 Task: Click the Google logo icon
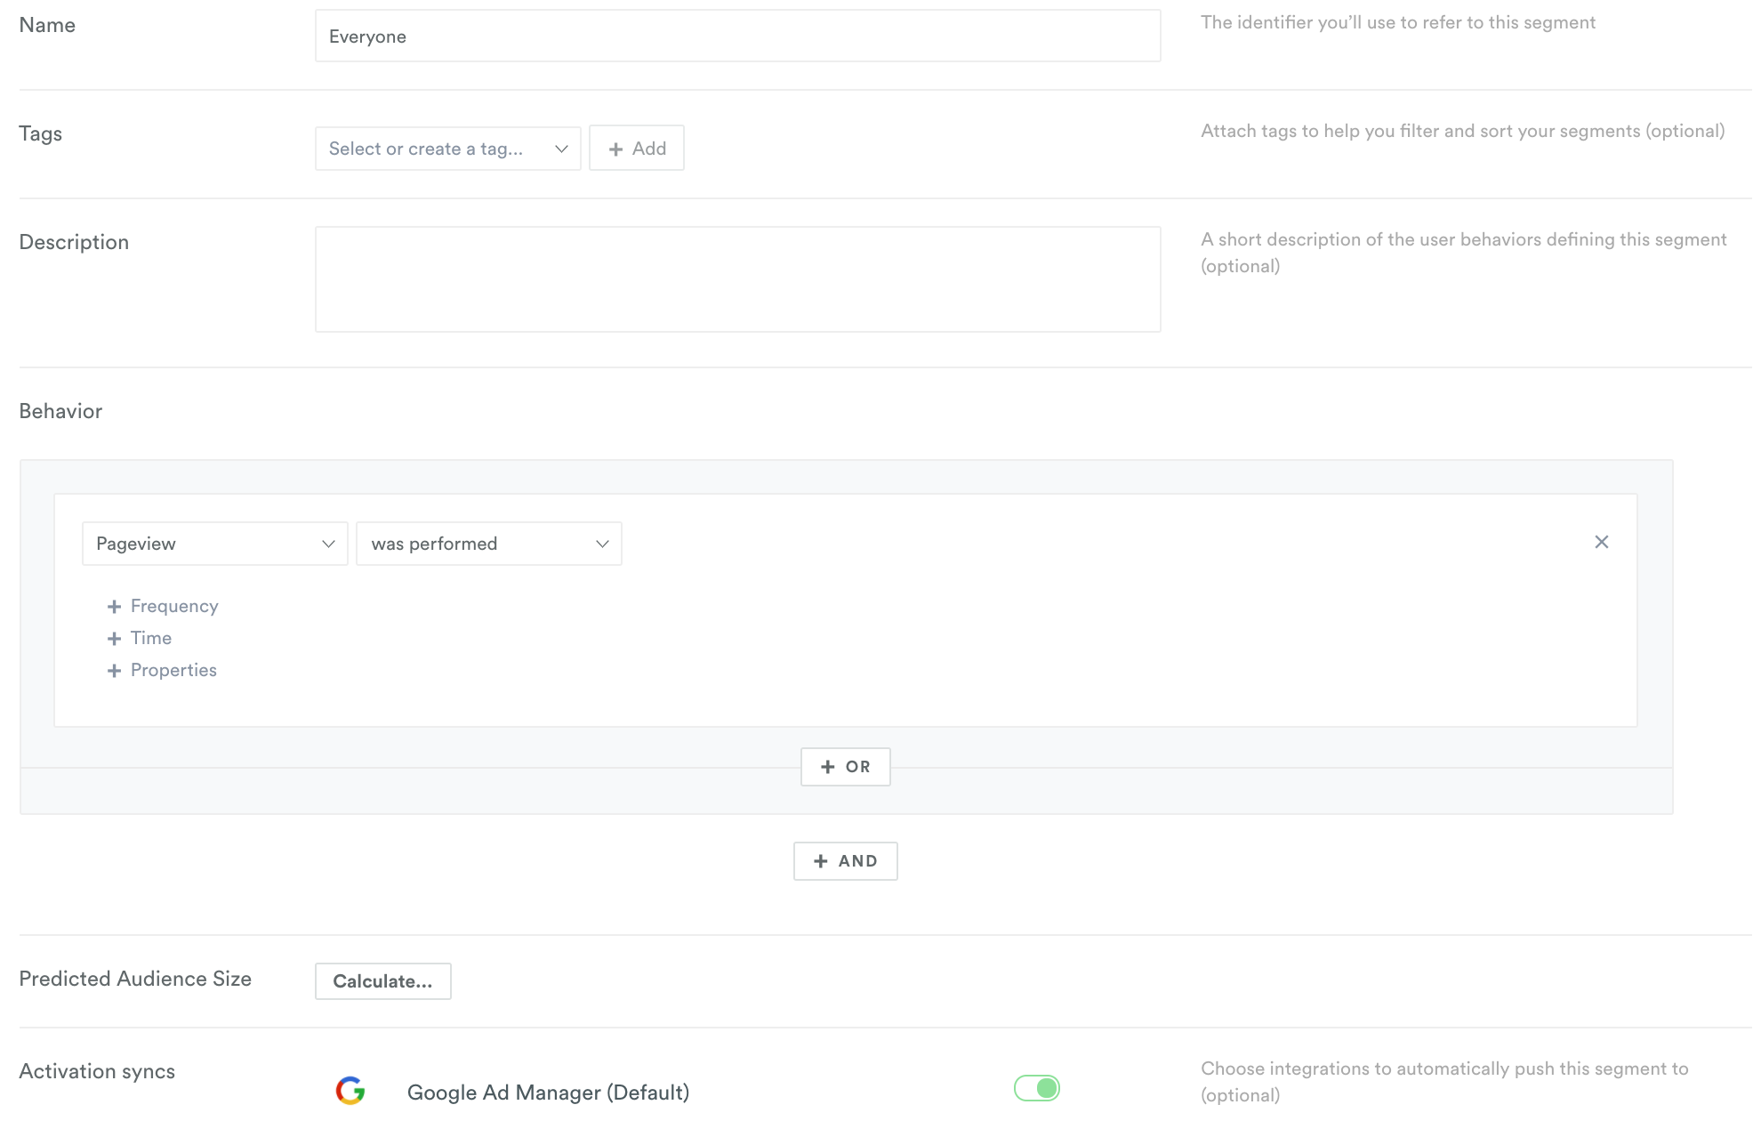tap(350, 1091)
